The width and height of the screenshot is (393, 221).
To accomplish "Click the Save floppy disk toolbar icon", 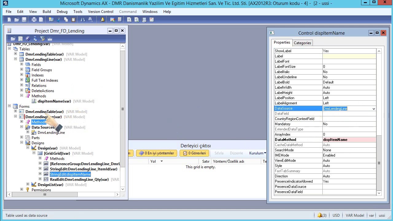I will tap(24, 20).
